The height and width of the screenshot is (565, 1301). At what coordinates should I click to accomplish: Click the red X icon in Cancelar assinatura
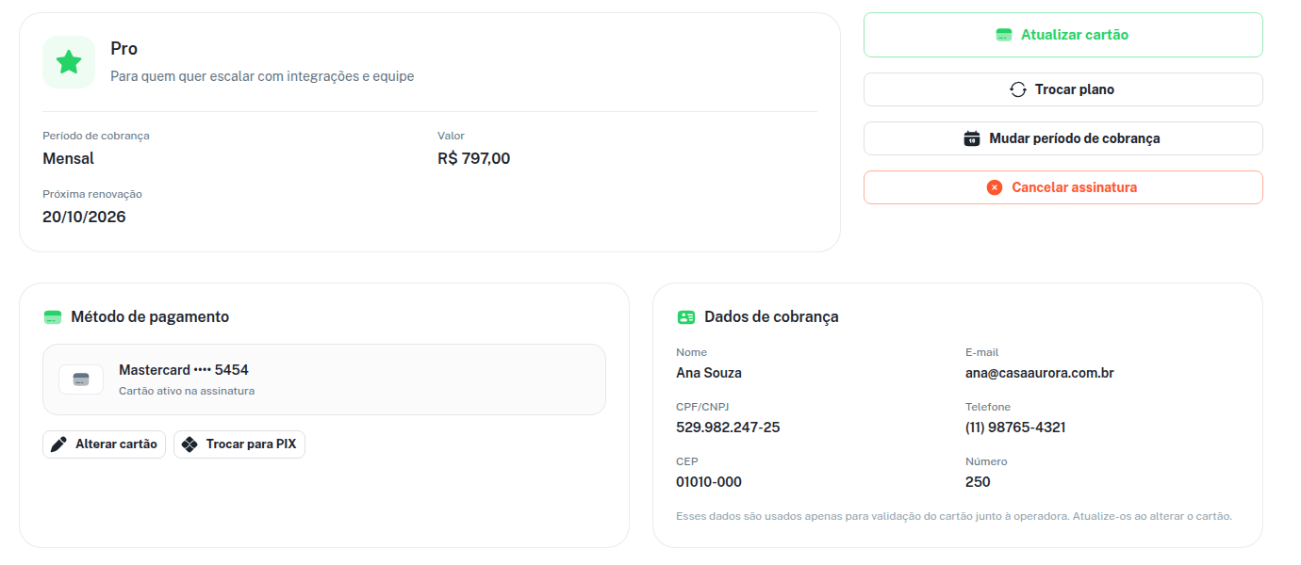[x=995, y=187]
